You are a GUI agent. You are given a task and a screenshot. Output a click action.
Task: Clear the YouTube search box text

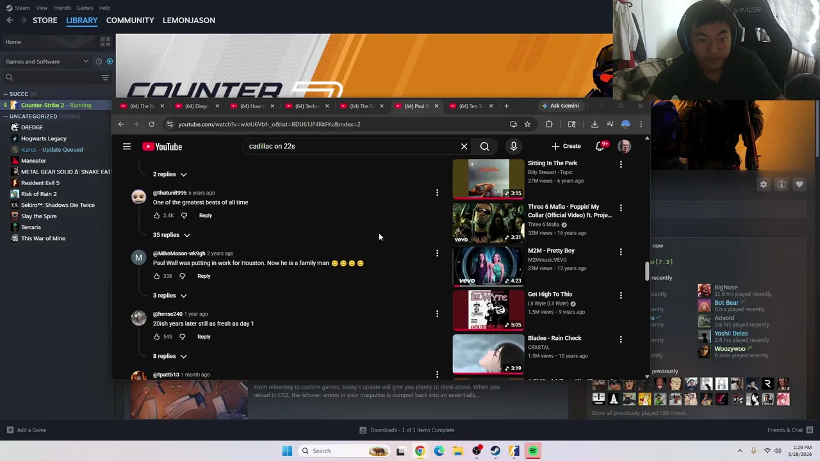[464, 147]
